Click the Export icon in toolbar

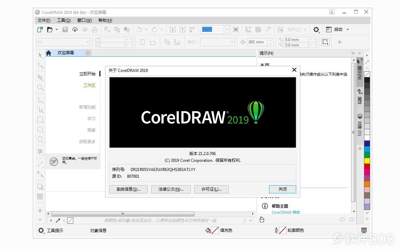coord(183,30)
